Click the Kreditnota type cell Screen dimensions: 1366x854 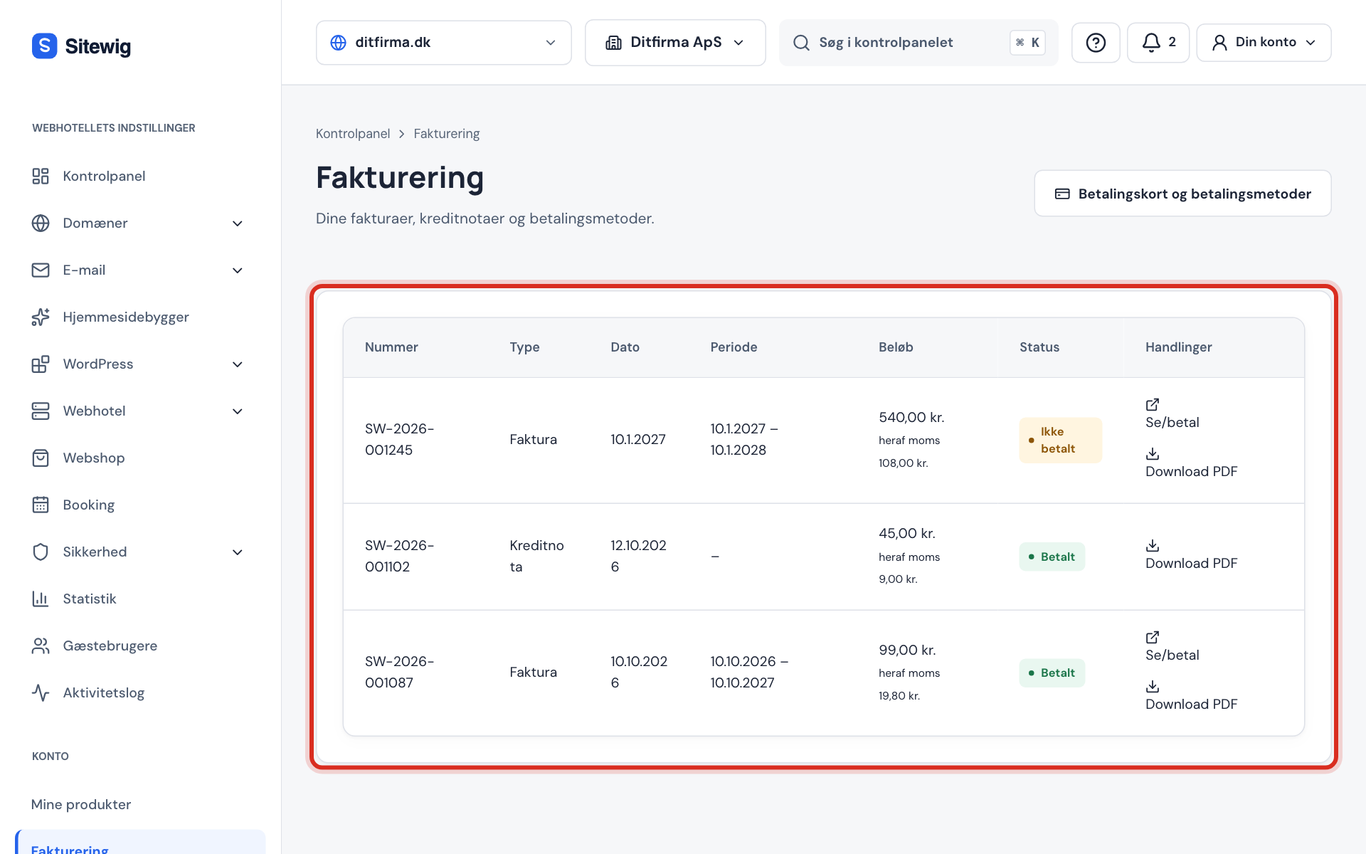pyautogui.click(x=537, y=557)
